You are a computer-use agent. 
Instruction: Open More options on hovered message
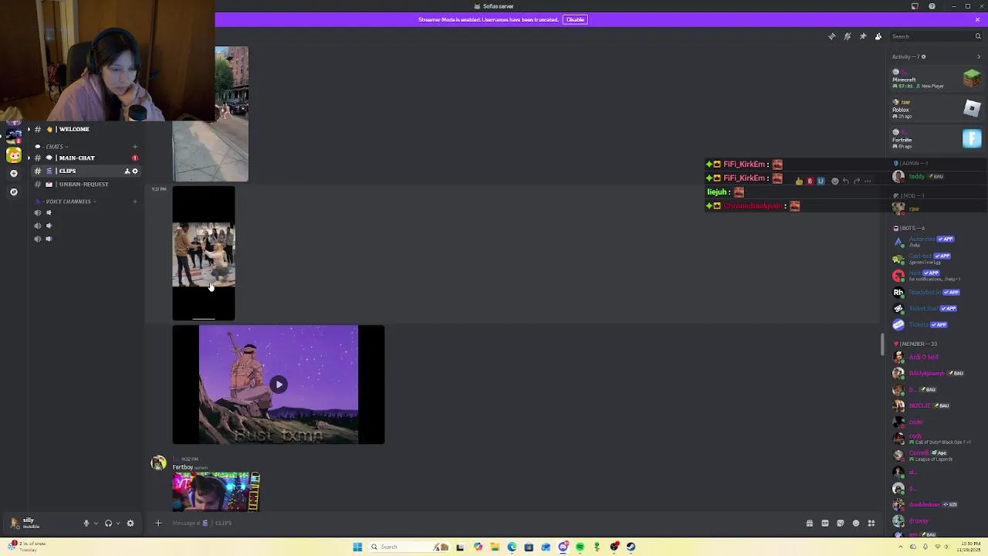click(x=868, y=181)
